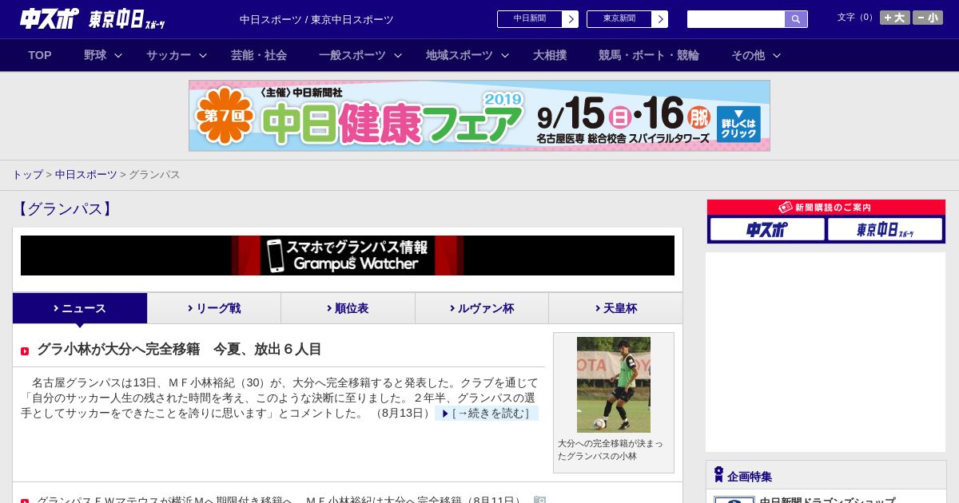Click the photo caption 大分への完全移籍が決まったグランパスの小林
The width and height of the screenshot is (959, 503).
coord(611,450)
